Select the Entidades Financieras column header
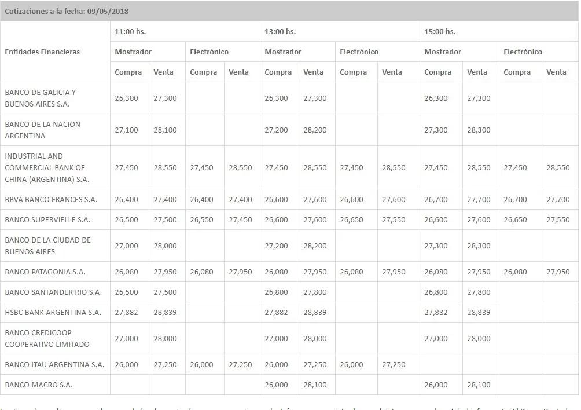The width and height of the screenshot is (581, 410). [42, 52]
